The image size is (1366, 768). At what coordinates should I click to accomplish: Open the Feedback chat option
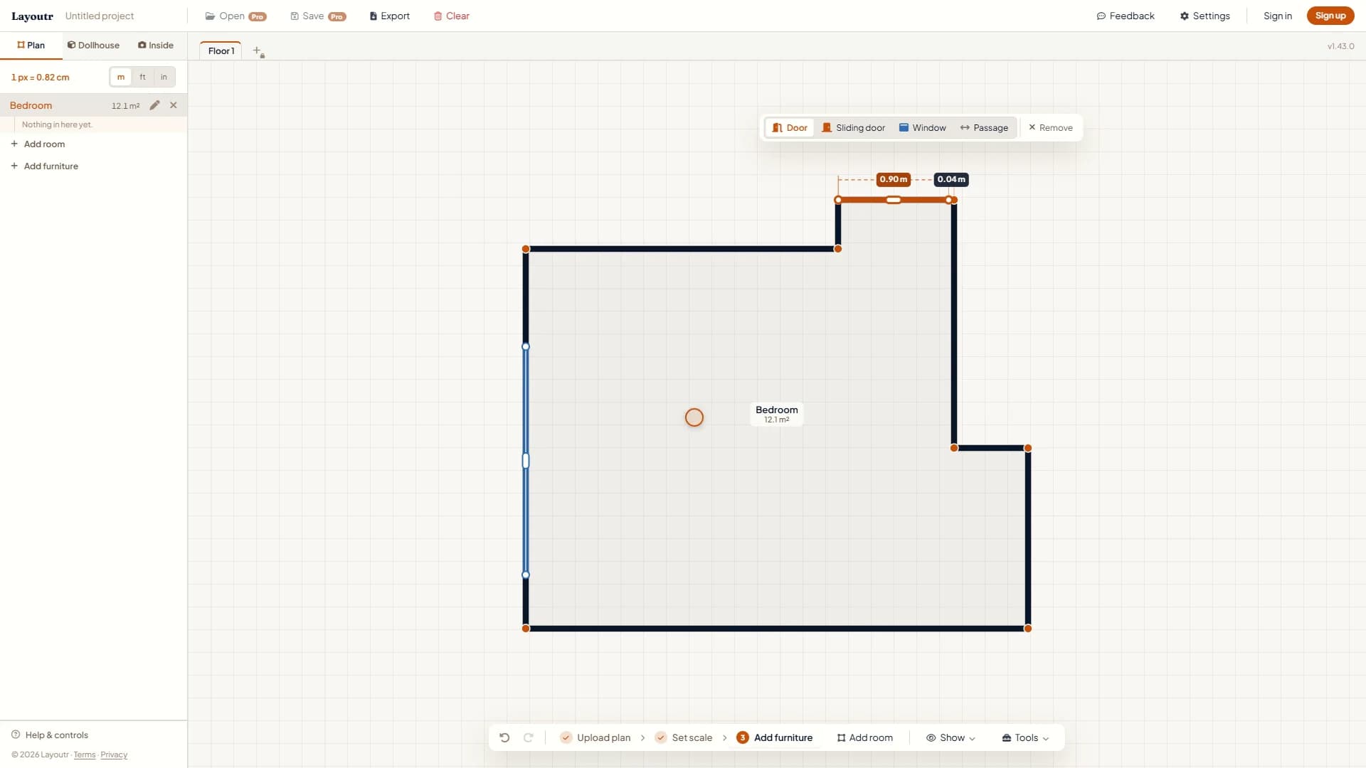point(1126,16)
